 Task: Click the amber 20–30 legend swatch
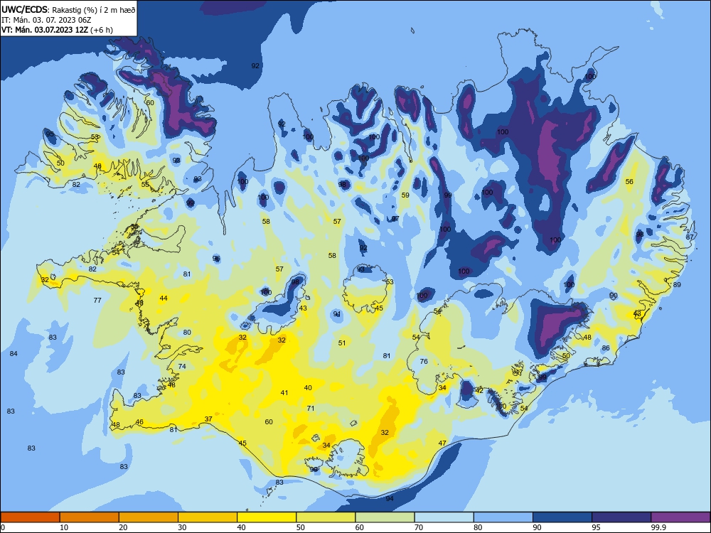pyautogui.click(x=149, y=517)
